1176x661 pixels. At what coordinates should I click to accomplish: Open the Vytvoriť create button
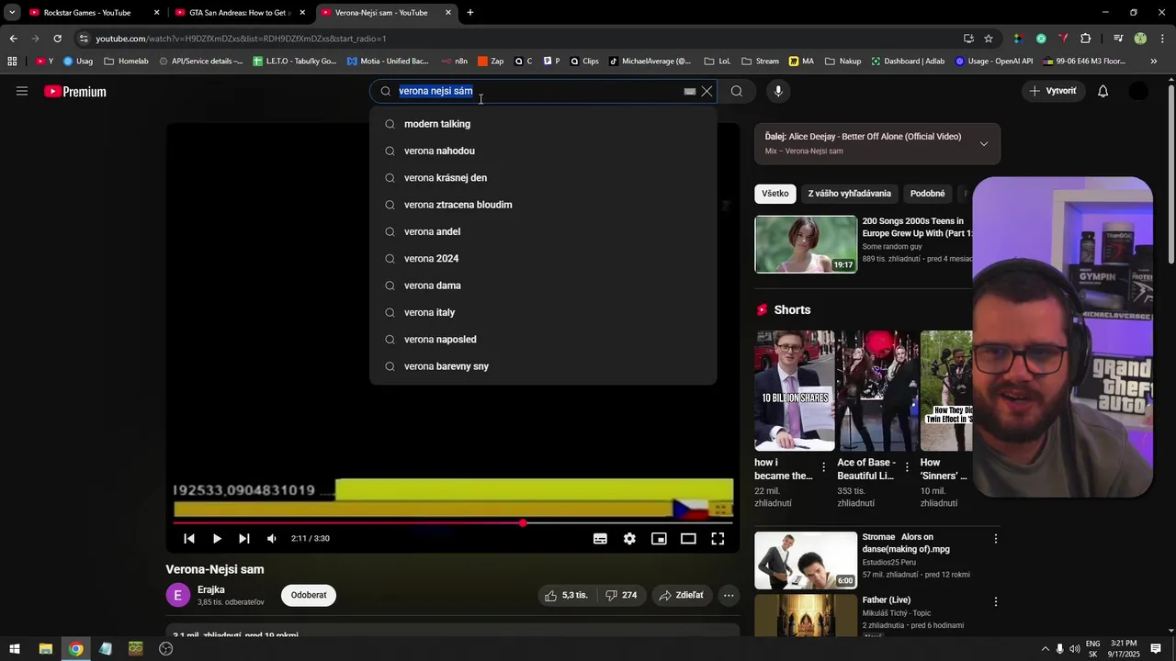tap(1053, 91)
